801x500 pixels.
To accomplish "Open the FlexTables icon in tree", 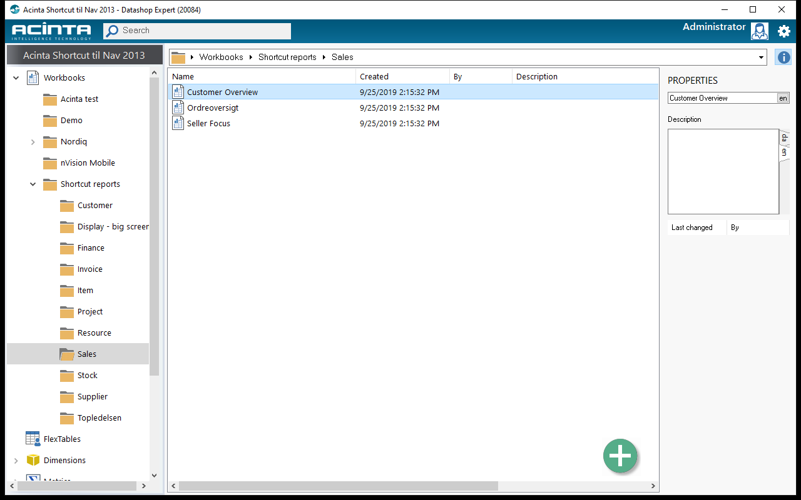I will pyautogui.click(x=33, y=439).
